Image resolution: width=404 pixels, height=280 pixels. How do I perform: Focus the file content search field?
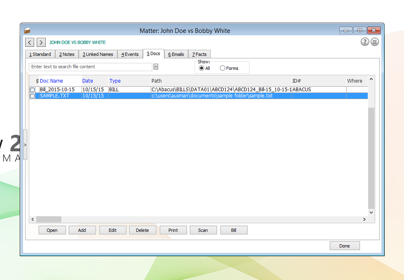(x=91, y=67)
